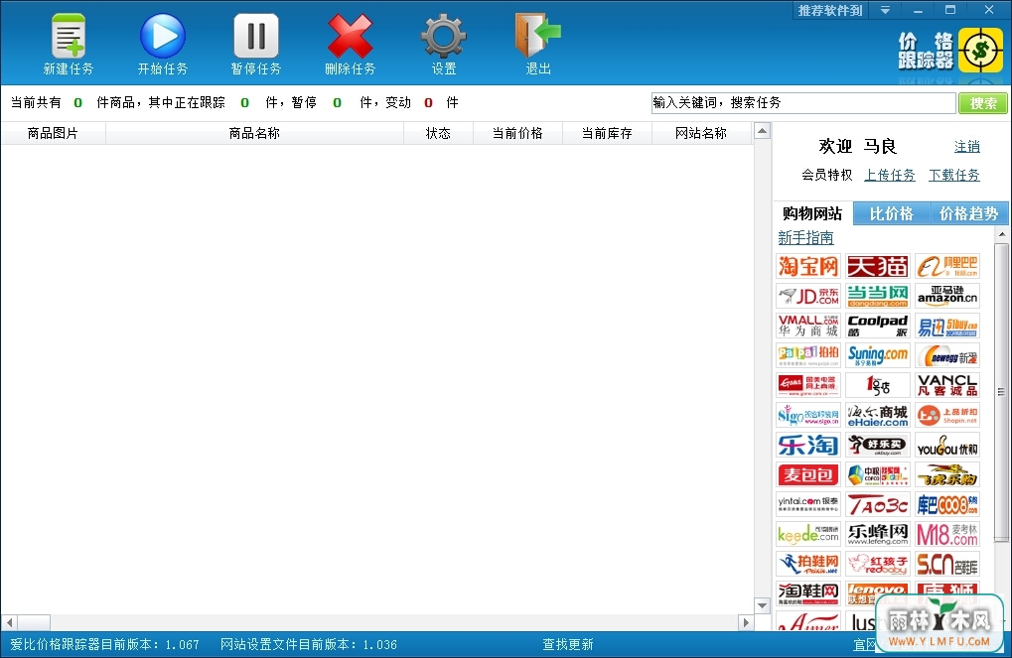Switch to the 比价格 tab
1012x658 pixels.
click(891, 213)
